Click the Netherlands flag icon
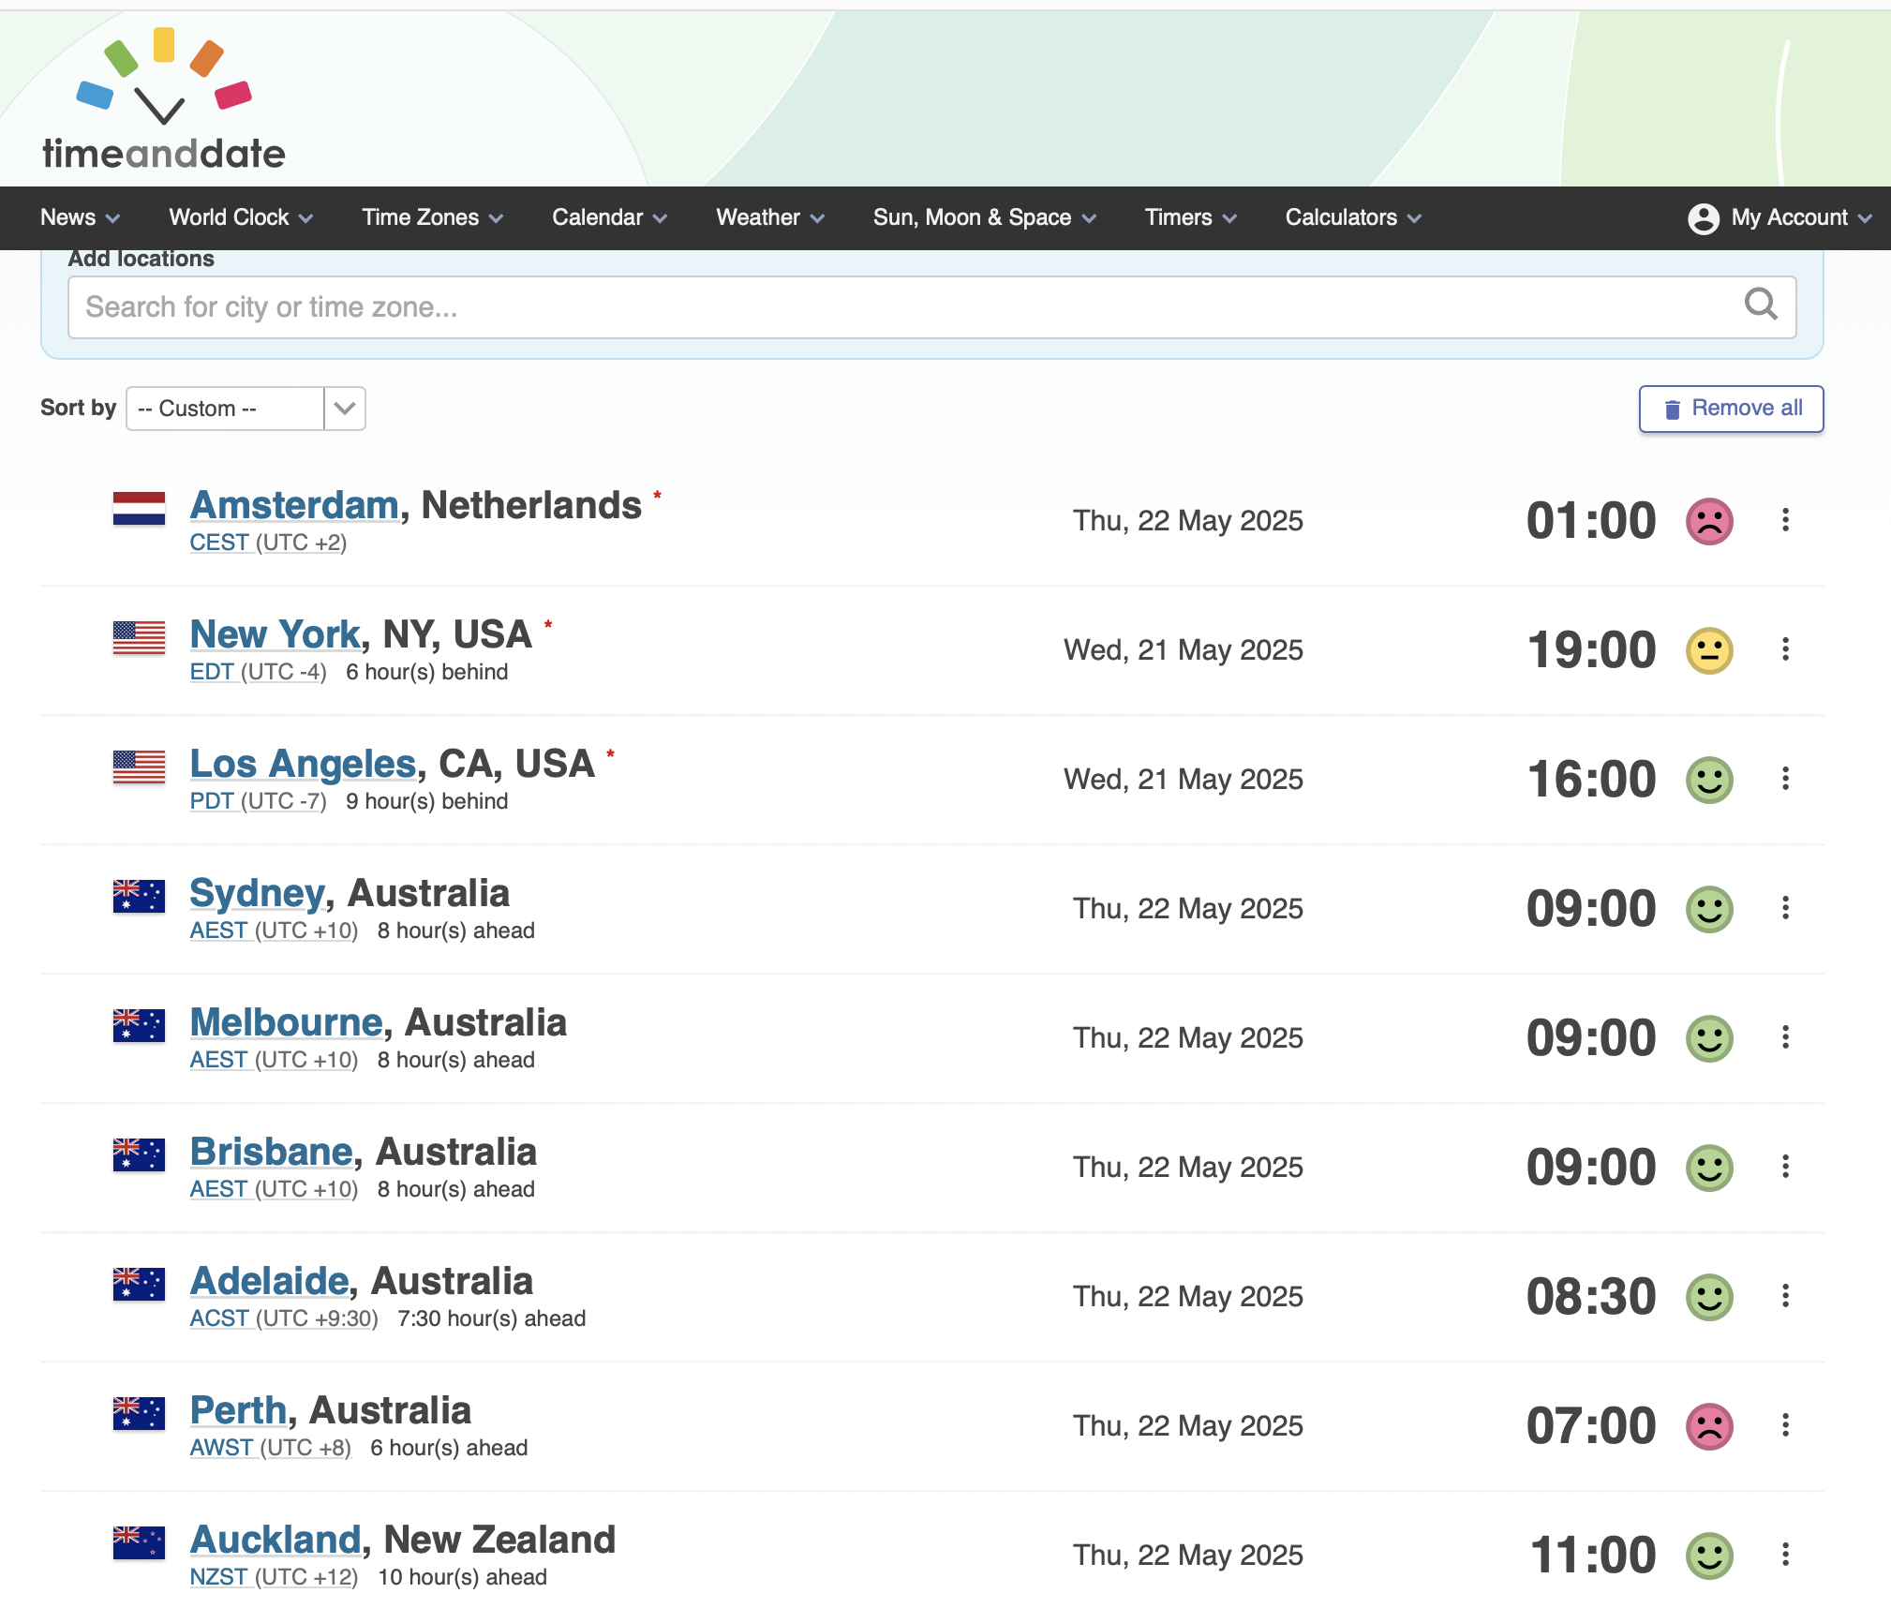1891x1623 pixels. [139, 508]
